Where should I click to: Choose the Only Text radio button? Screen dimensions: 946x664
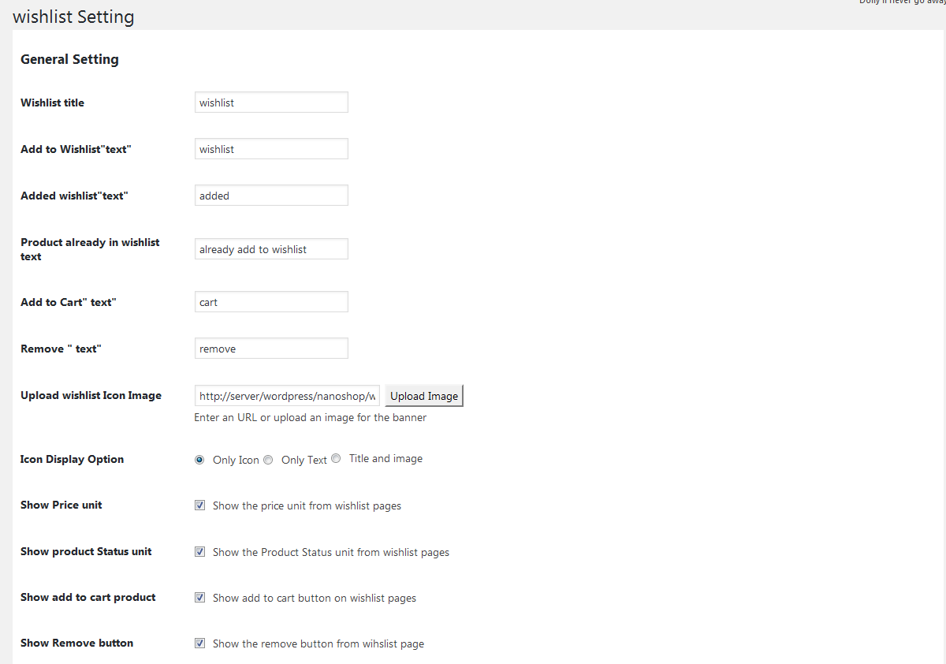coord(268,460)
